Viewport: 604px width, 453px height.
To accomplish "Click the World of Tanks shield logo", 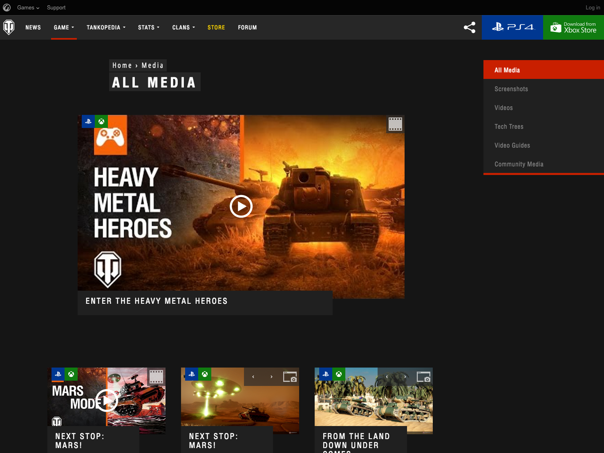I will (9, 27).
